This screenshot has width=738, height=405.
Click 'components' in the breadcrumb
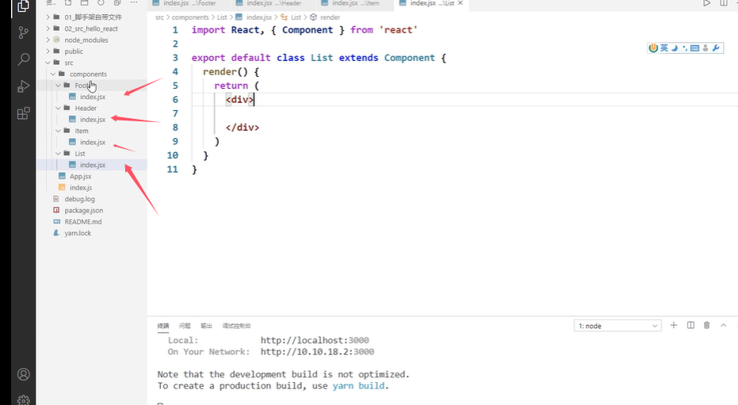click(x=190, y=17)
